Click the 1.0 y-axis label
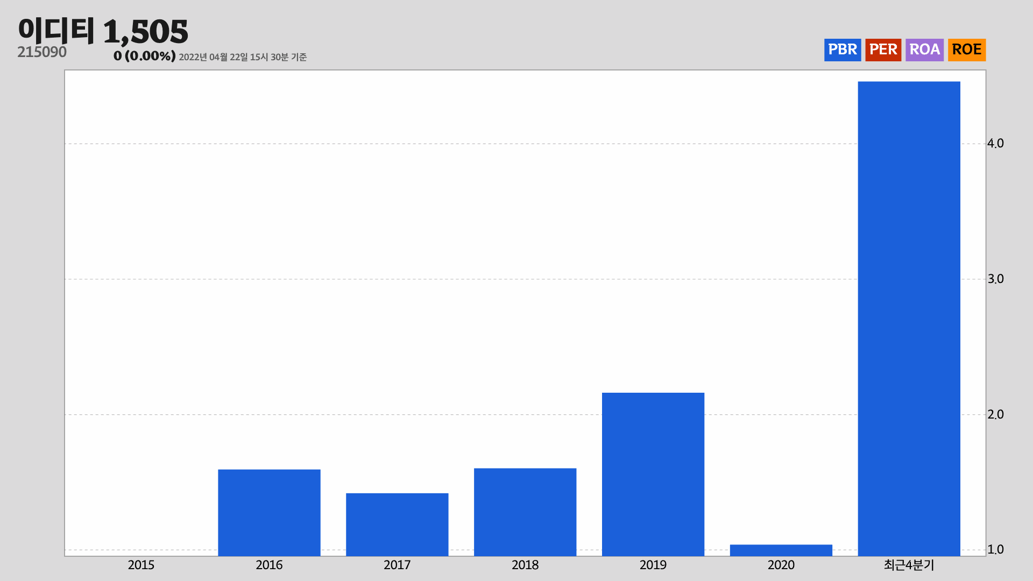This screenshot has width=1033, height=581. pyautogui.click(x=996, y=550)
